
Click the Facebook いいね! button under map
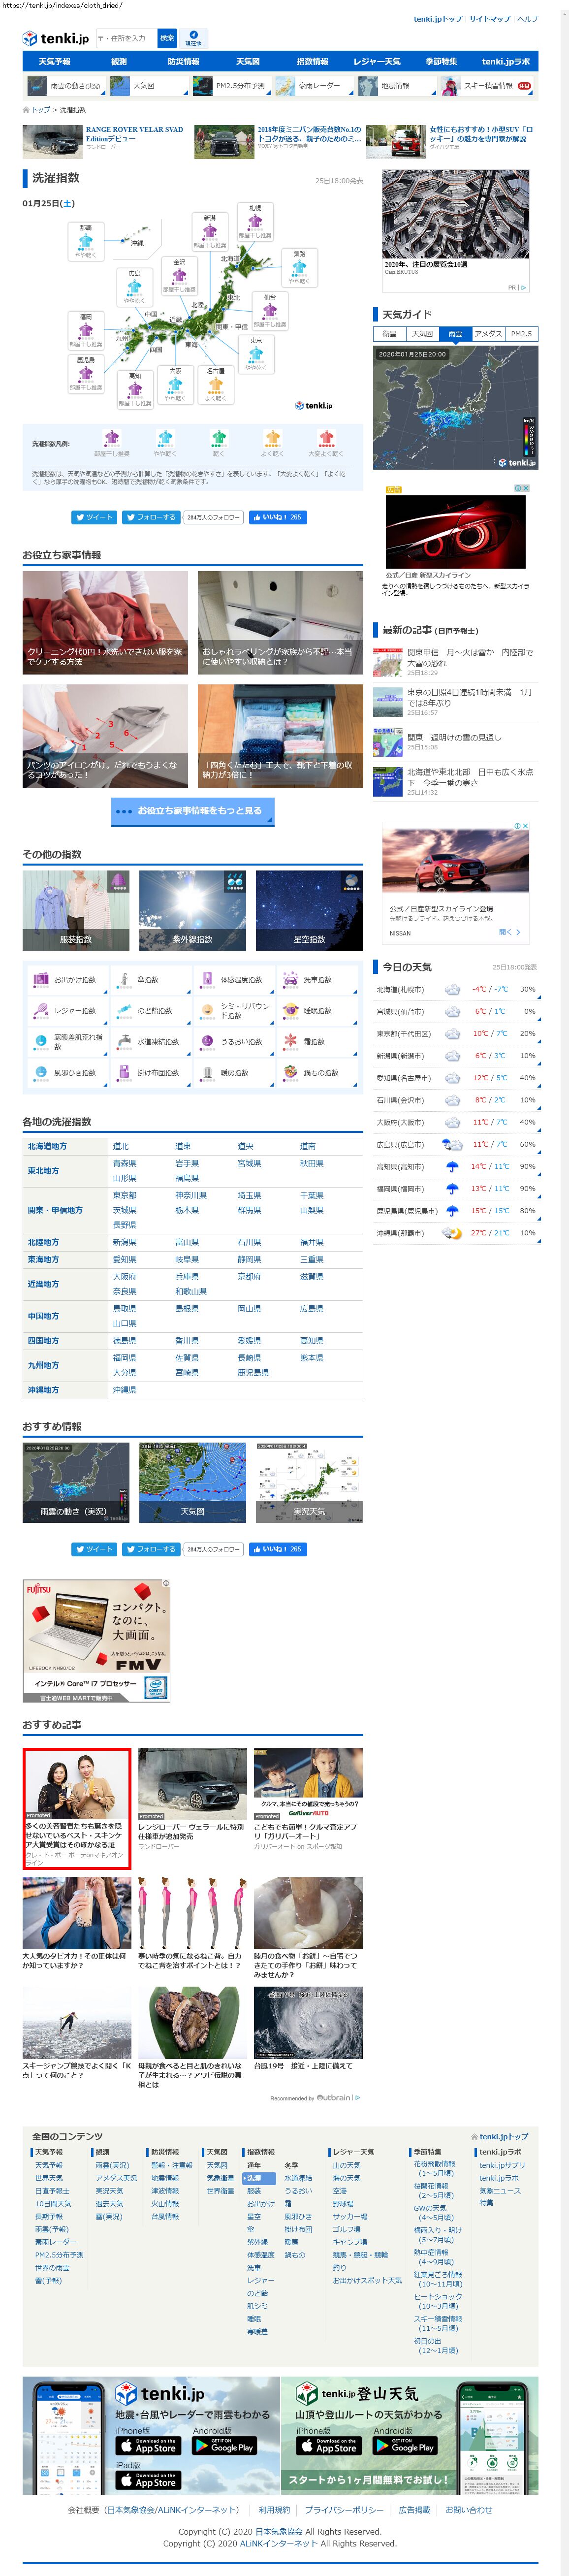(x=277, y=517)
